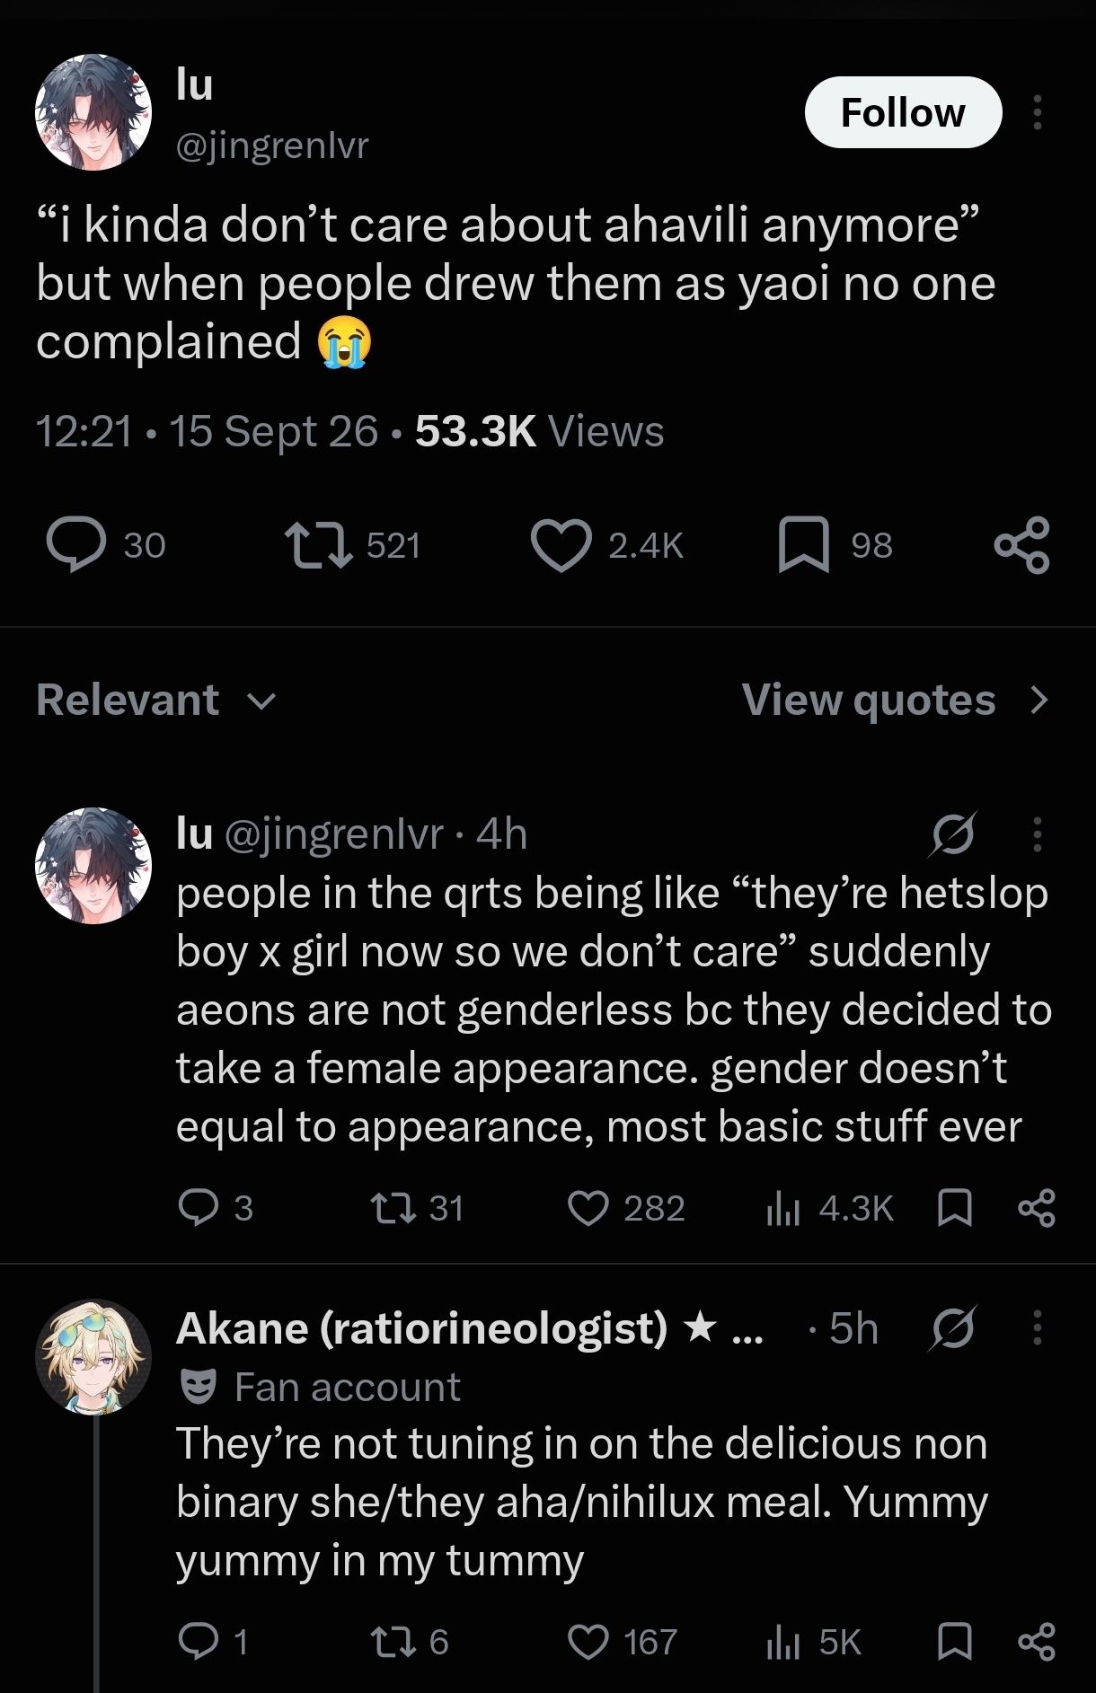Image resolution: width=1096 pixels, height=1693 pixels.
Task: Open Akane's profile picture
Action: (93, 1357)
